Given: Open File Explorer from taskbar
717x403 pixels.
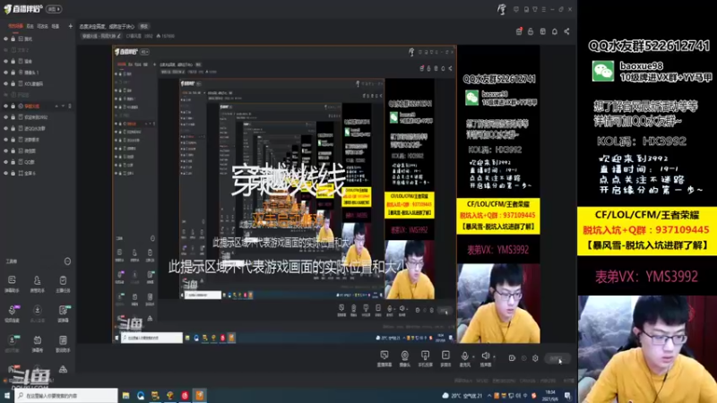Looking at the screenshot, I should [x=125, y=396].
